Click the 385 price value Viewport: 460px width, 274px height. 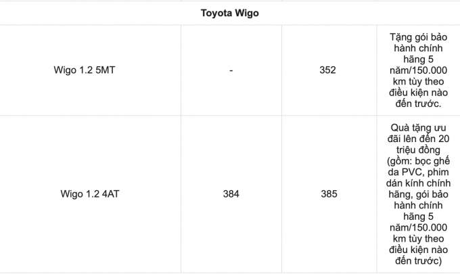coord(329,194)
